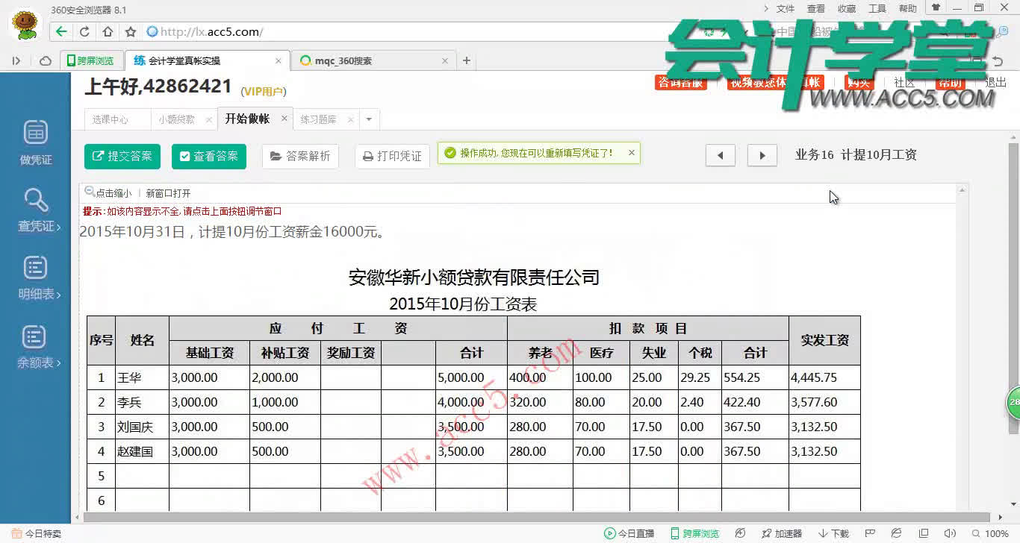This screenshot has height=543, width=1020.
Task: Click the 刘国庆 name cell
Action: [142, 427]
